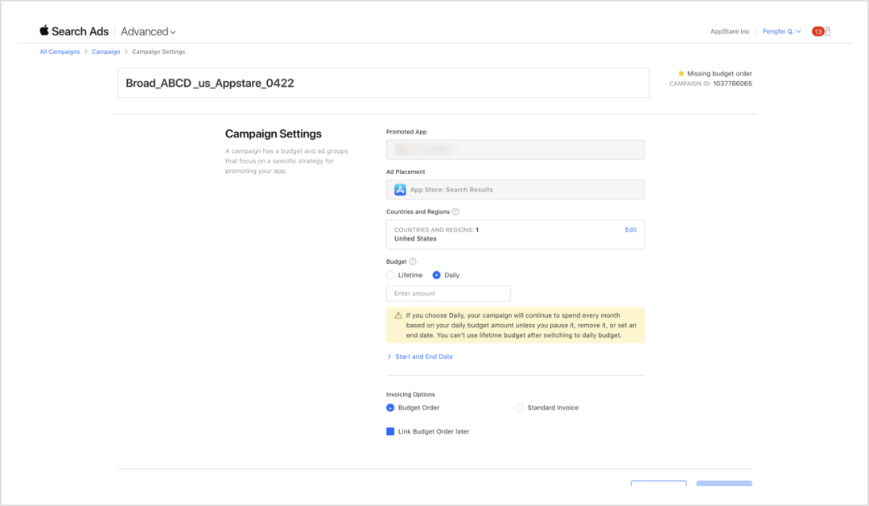Click the Budget help question mark icon
This screenshot has width=869, height=506.
tap(413, 261)
